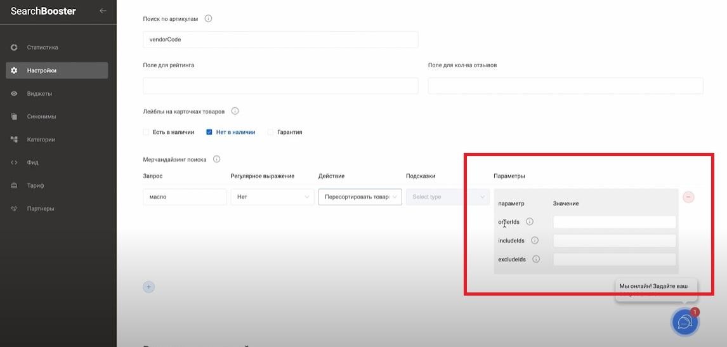Image resolution: width=727 pixels, height=347 pixels.
Task: Click info icon beside Лейблы на карточках товаров
Action: [235, 111]
